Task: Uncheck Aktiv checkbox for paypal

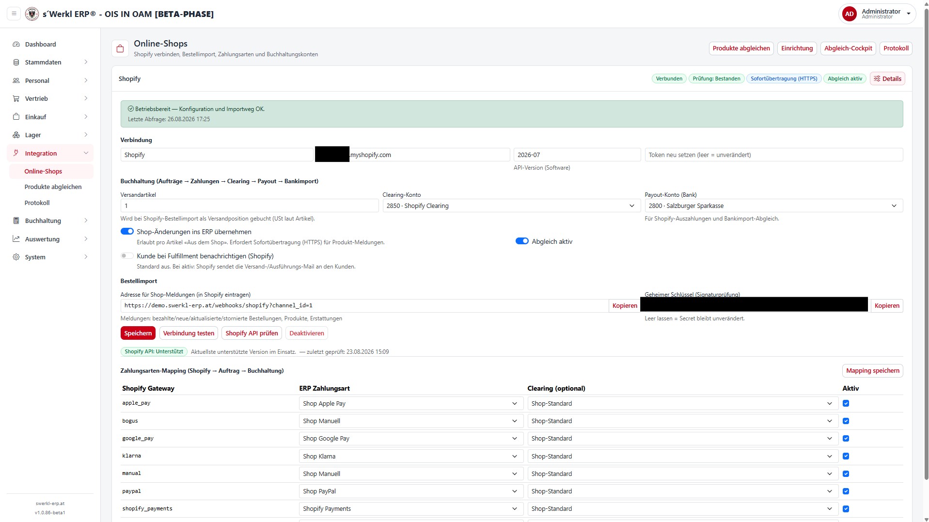Action: [x=846, y=491]
